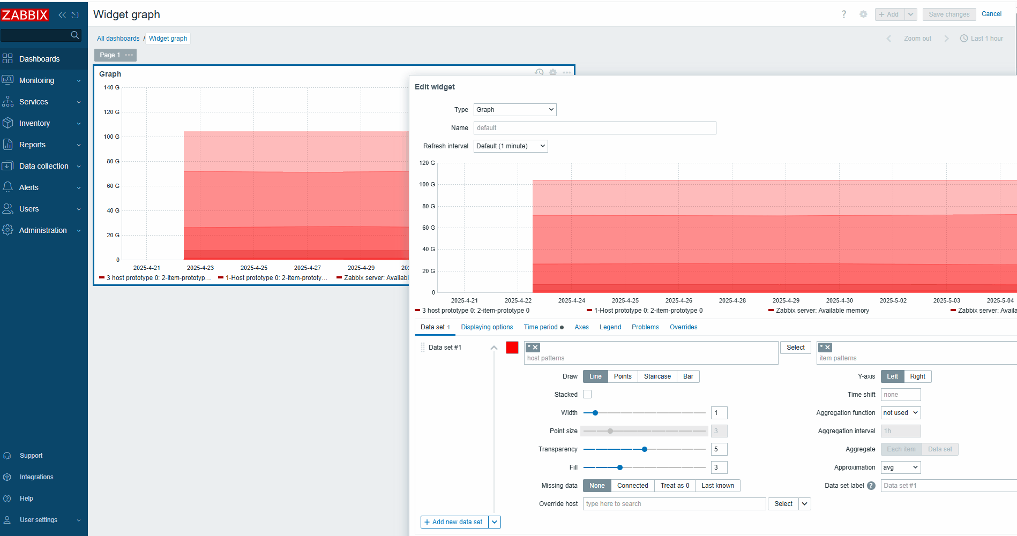Open the Page 1 options ellipsis

point(129,55)
